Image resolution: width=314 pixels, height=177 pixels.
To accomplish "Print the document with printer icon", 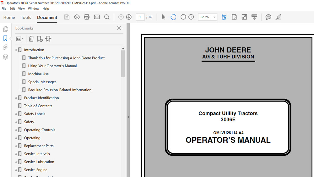I will 87,17.
